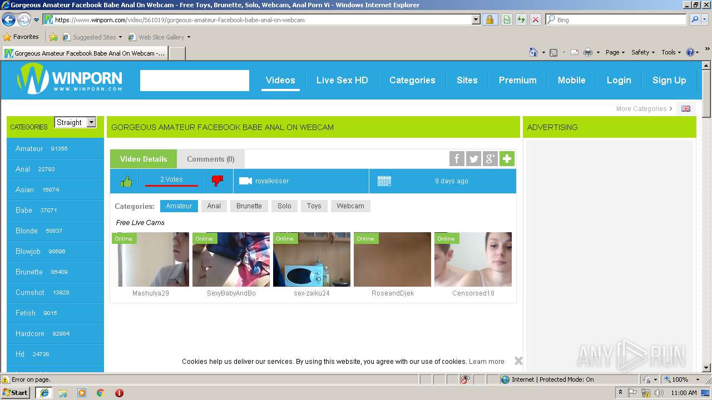Click the search magnifier button
This screenshot has width=712, height=400.
(695, 20)
